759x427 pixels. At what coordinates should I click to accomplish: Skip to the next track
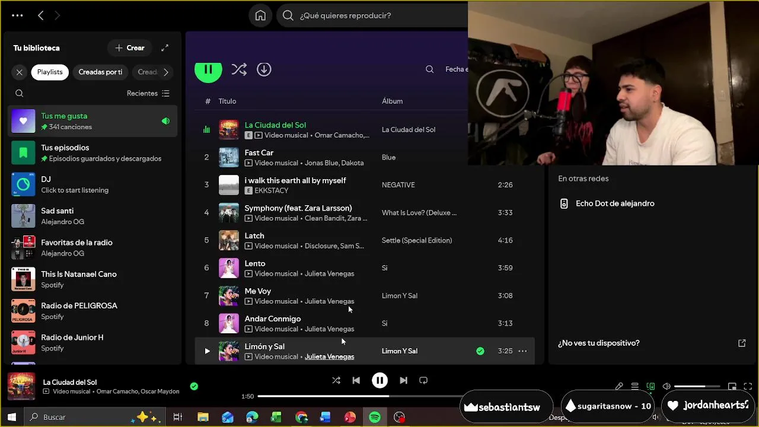click(x=403, y=381)
